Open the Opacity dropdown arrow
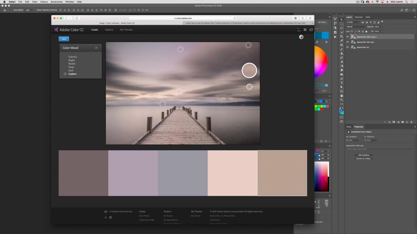The width and height of the screenshot is (417, 234). pos(382,27)
